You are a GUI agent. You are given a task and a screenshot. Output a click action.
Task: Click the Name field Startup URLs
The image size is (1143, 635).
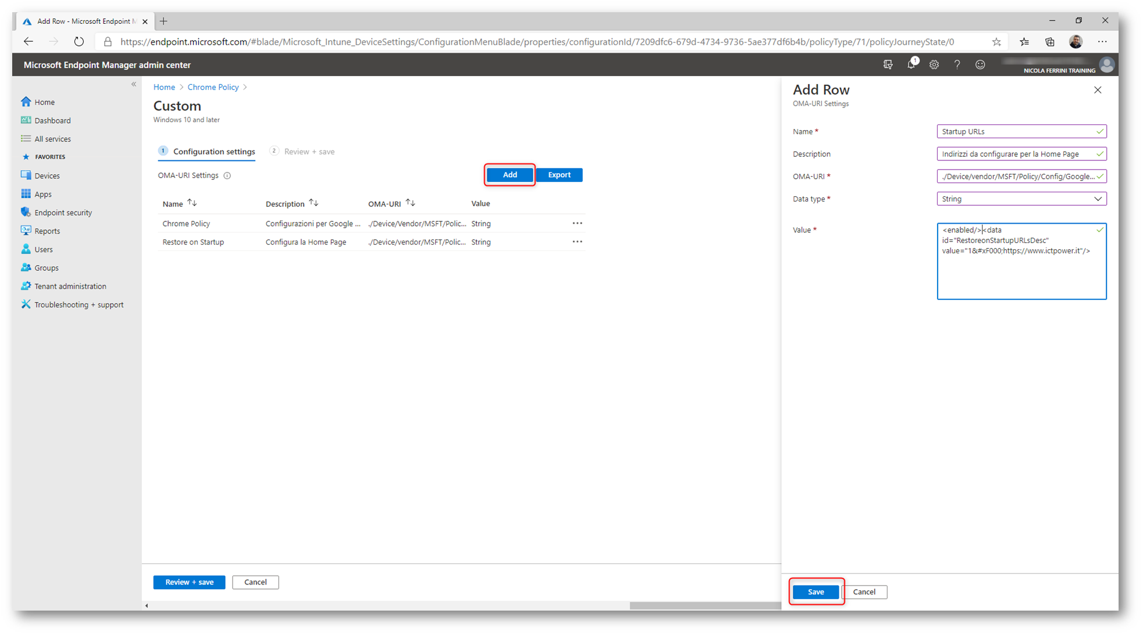(1021, 131)
